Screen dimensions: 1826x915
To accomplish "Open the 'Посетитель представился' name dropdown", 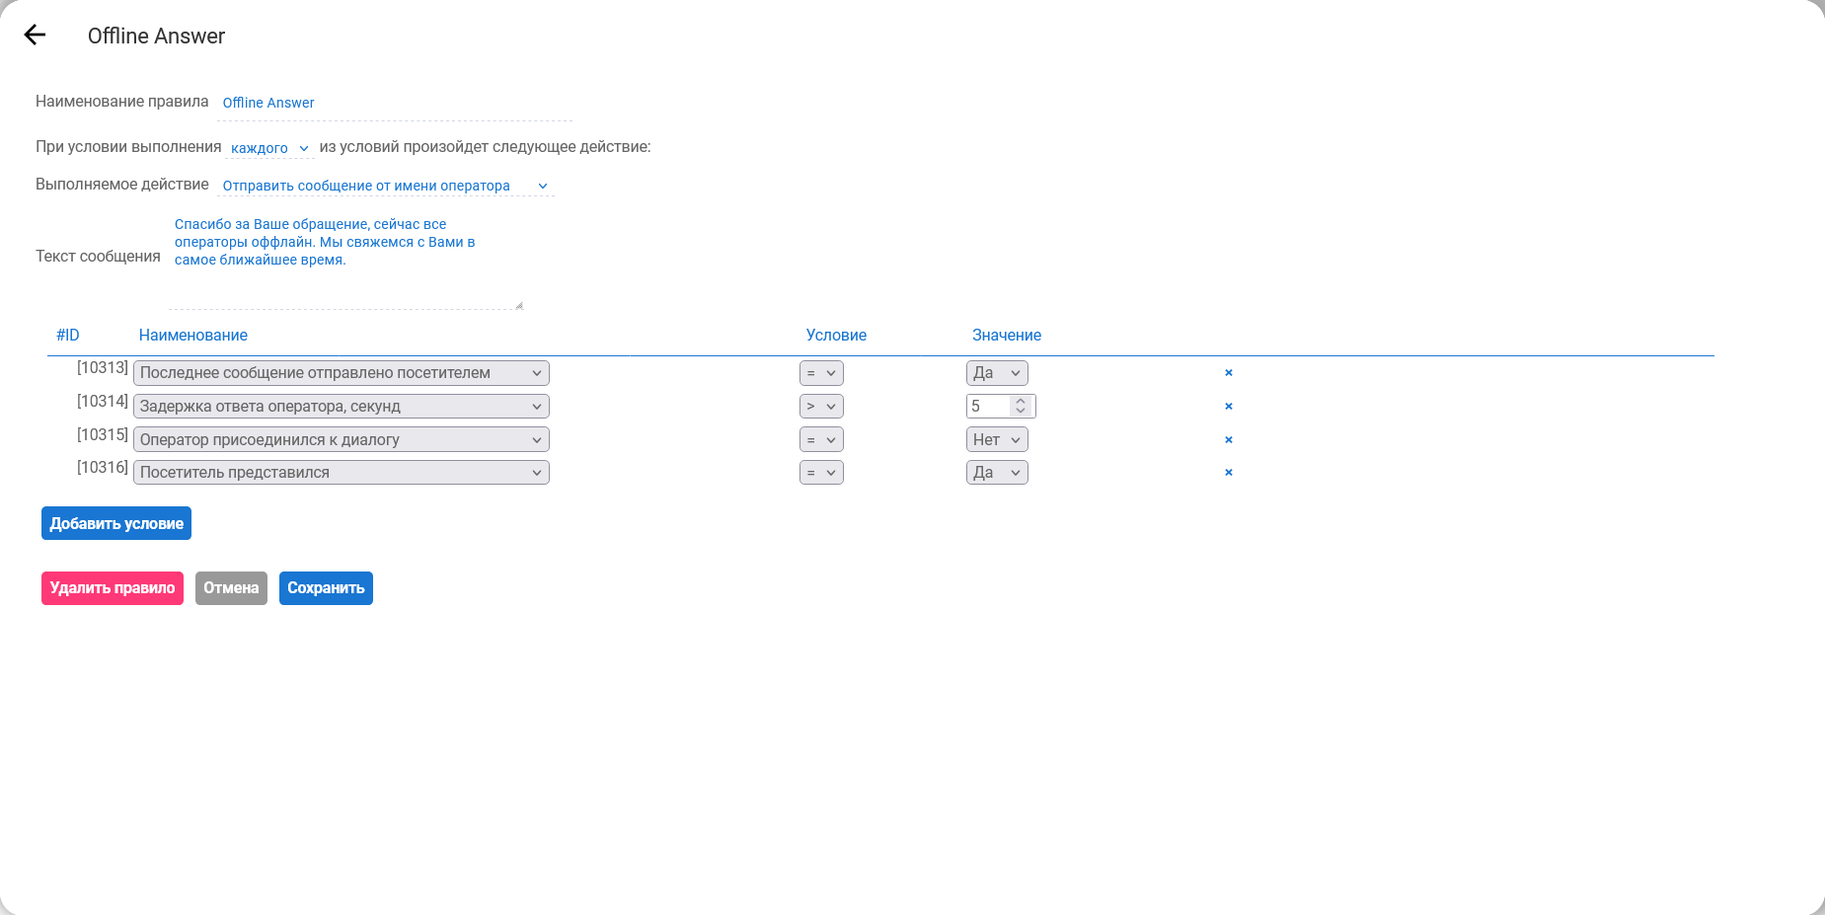I will click(x=341, y=473).
